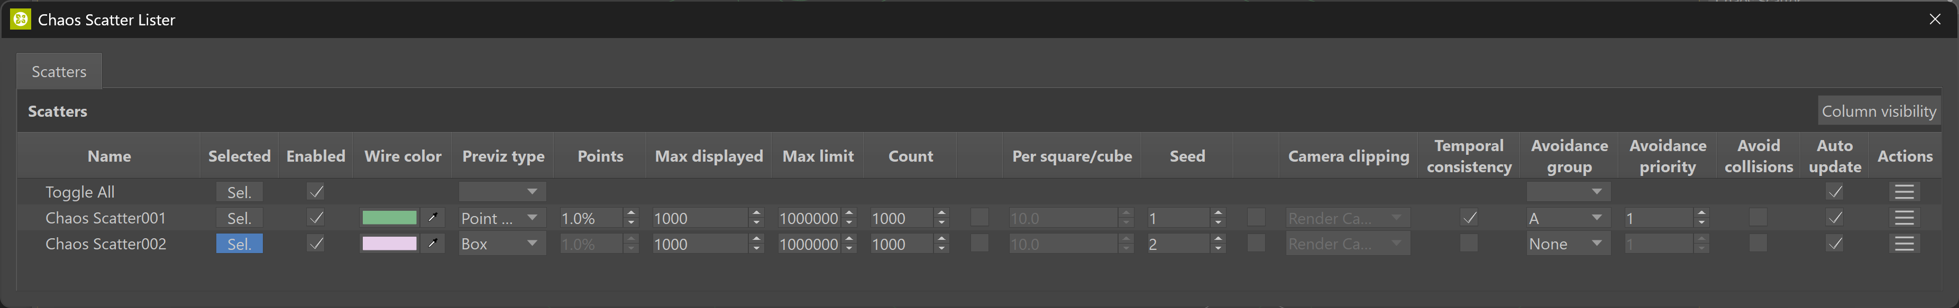Click Seed field with value 1
This screenshot has height=308, width=1959.
coord(1179,218)
